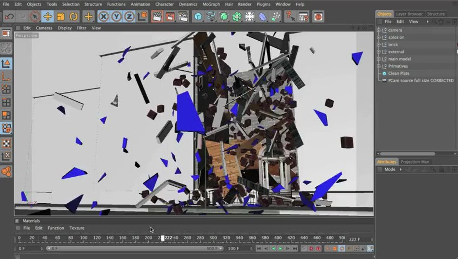Viewport: 458px width, 259px height.
Task: Select the Polygons mode icon in left sidebar
Action: click(6, 115)
